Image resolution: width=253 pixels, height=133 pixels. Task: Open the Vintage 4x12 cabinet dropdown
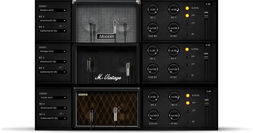tap(53, 51)
